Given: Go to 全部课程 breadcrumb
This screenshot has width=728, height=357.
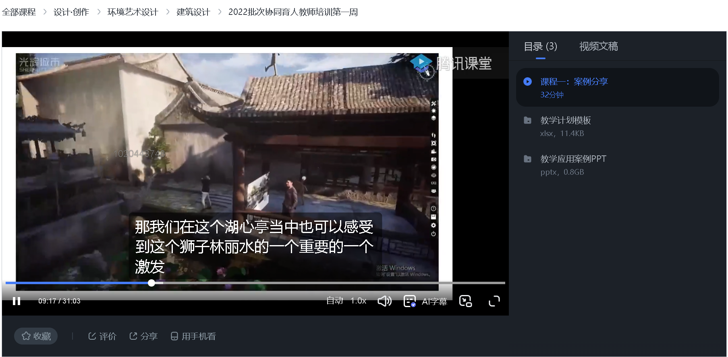Looking at the screenshot, I should click(x=19, y=12).
